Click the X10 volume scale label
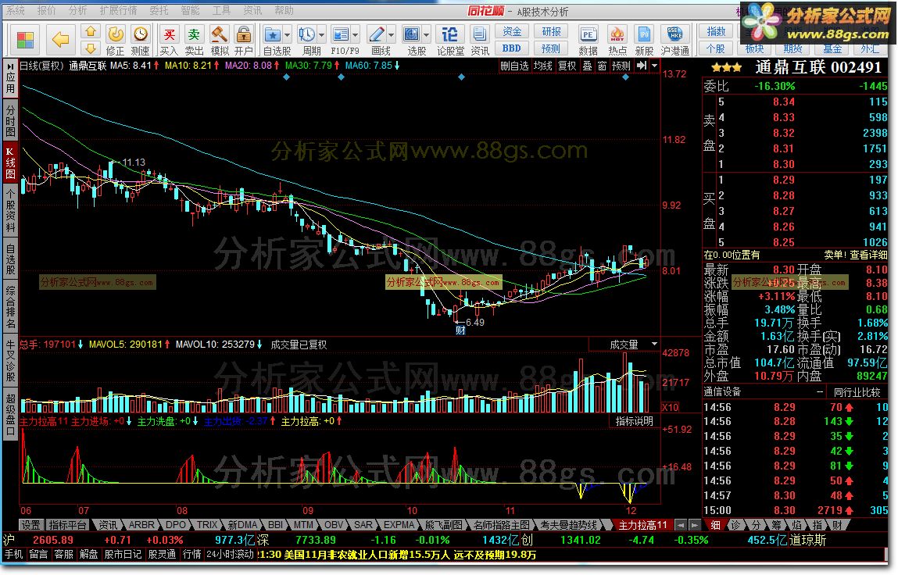Screen dimensions: 898x575 [x=670, y=407]
